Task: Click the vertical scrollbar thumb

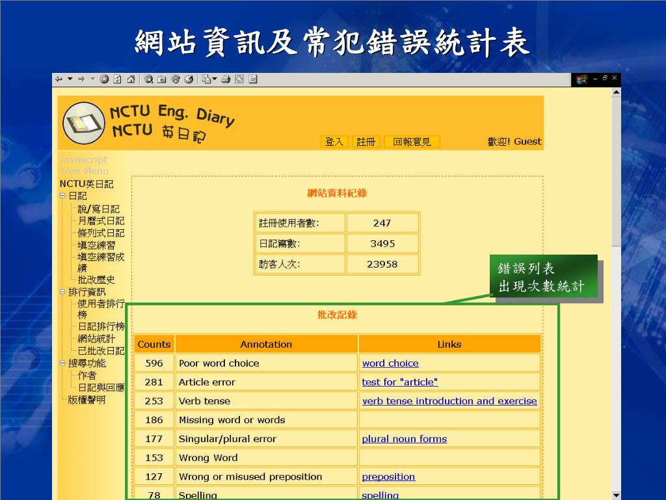Action: click(x=617, y=171)
